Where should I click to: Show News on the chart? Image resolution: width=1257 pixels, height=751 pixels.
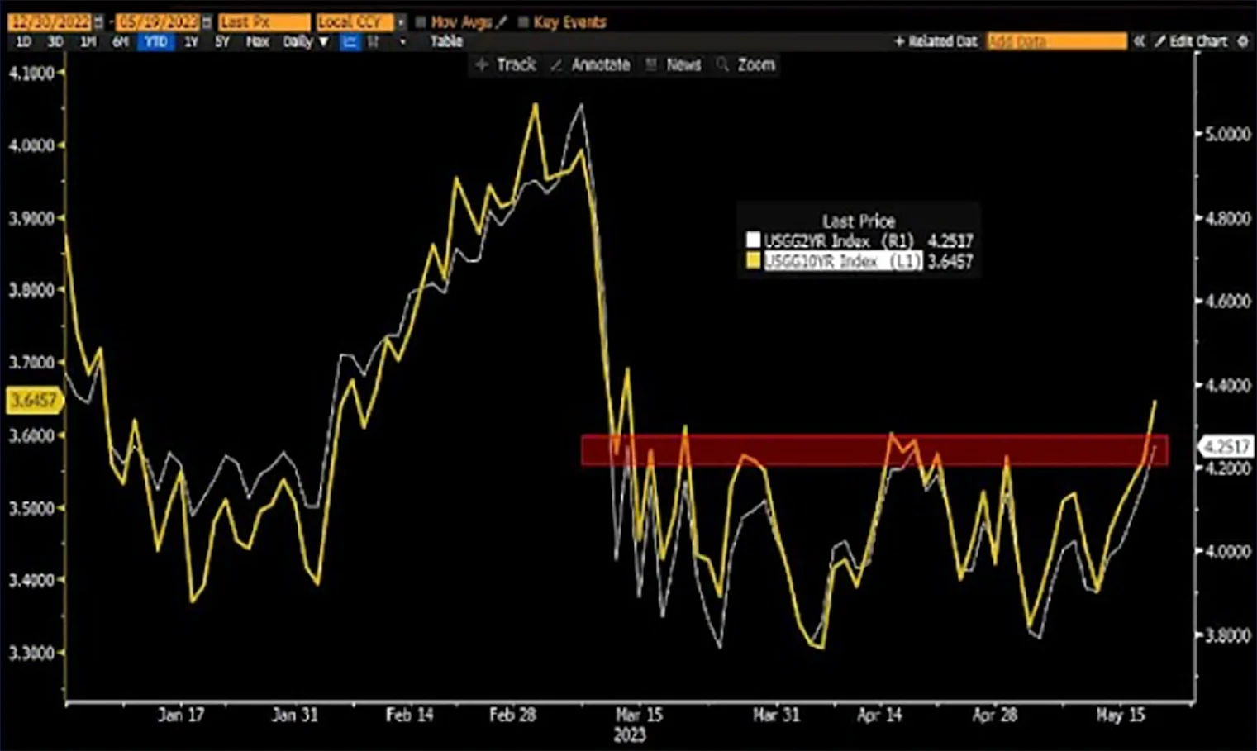(x=673, y=64)
